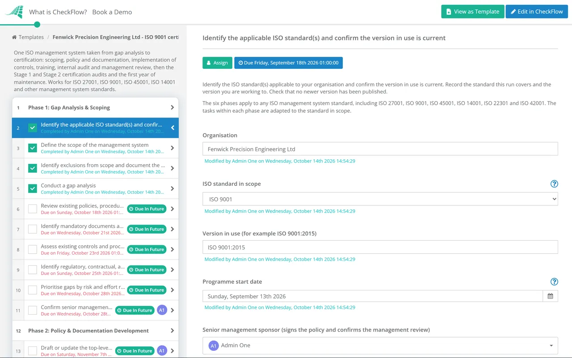Open the calendar picker for start date
Viewport: 572px width, 358px height.
[550, 296]
